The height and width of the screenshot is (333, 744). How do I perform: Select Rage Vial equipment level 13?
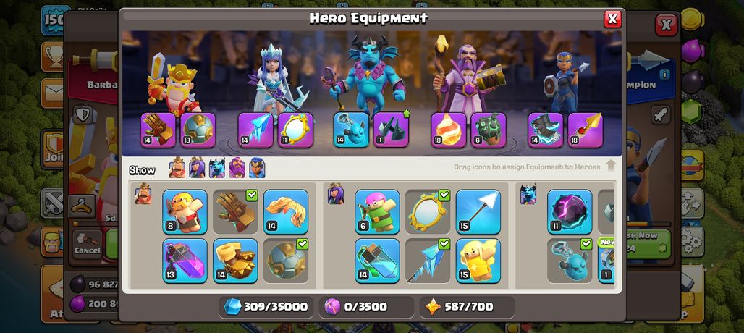pos(185,261)
